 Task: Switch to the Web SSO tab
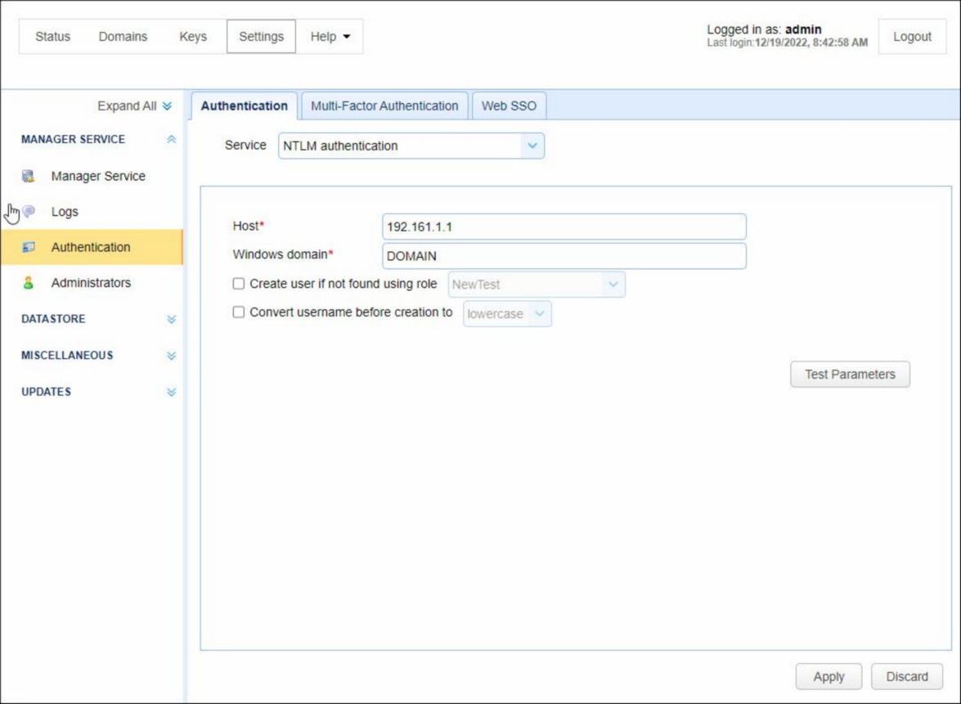(x=509, y=106)
